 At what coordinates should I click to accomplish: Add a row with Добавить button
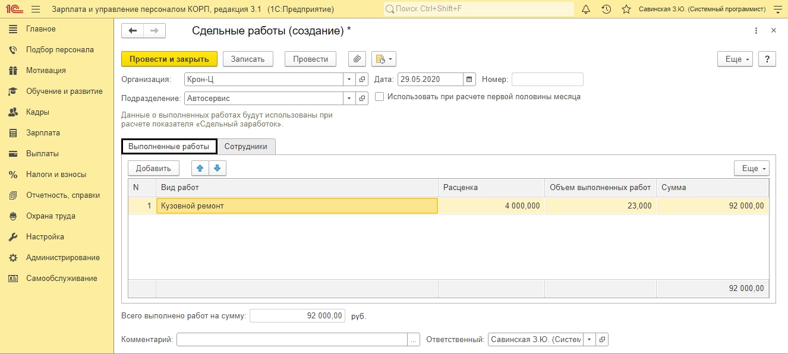coord(153,168)
